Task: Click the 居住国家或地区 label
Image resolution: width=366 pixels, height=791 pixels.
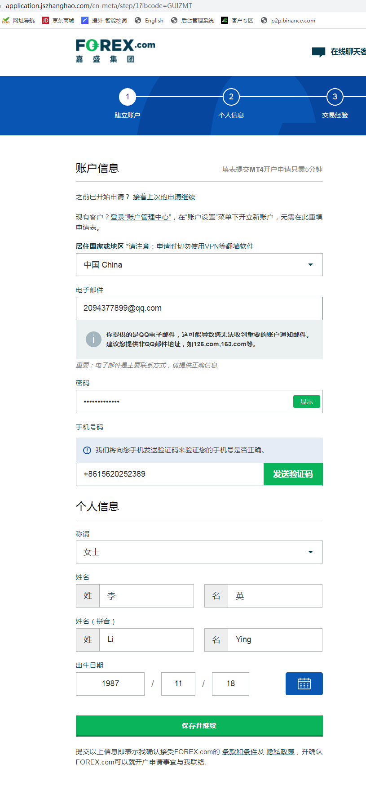Action: click(100, 246)
